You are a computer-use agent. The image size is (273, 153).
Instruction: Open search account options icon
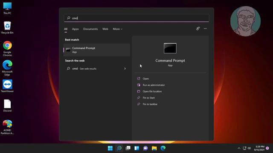(x=198, y=28)
